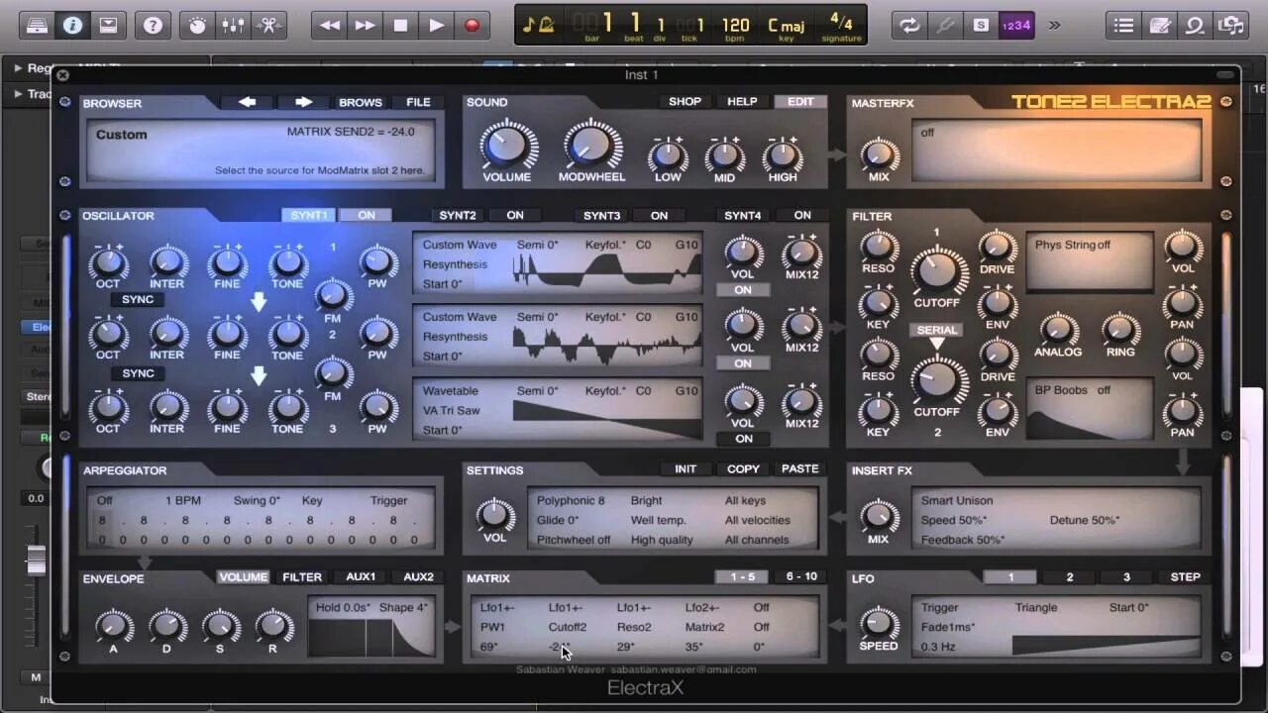Image resolution: width=1268 pixels, height=713 pixels.
Task: Click INIT button in Settings
Action: [x=686, y=468]
